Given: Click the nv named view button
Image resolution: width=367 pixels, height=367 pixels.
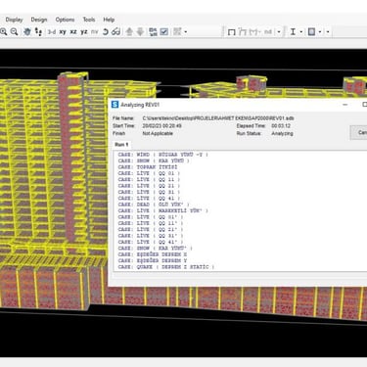Looking at the screenshot, I should pos(94,31).
